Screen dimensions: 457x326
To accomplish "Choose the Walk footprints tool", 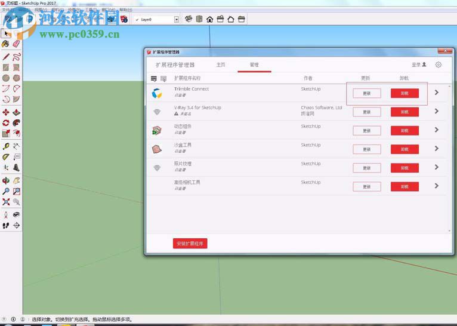I will pyautogui.click(x=6, y=226).
